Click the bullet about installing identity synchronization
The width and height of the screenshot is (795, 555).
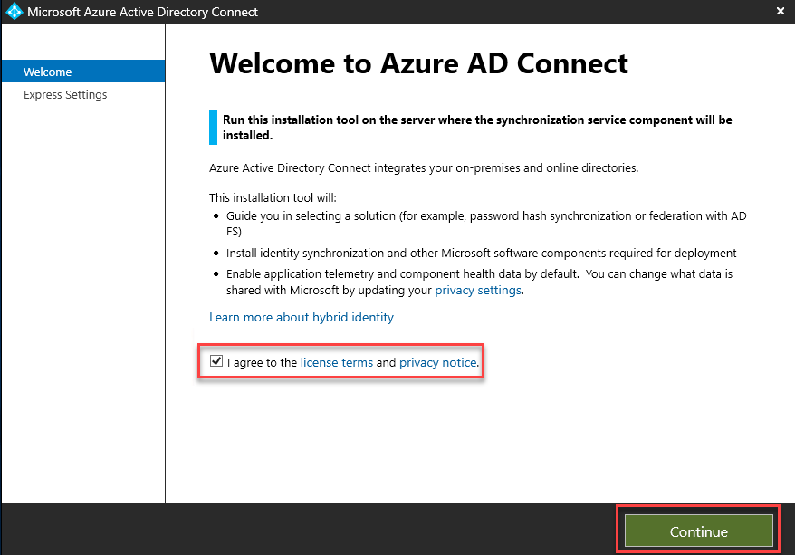(x=481, y=253)
